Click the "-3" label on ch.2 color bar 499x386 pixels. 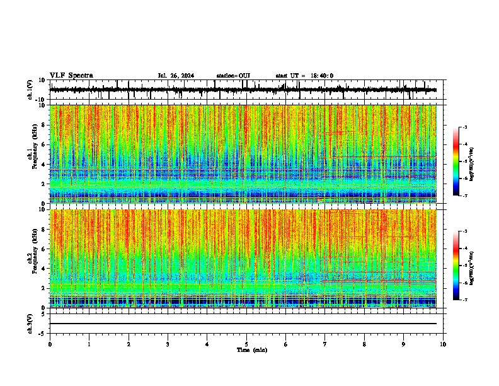(x=465, y=231)
